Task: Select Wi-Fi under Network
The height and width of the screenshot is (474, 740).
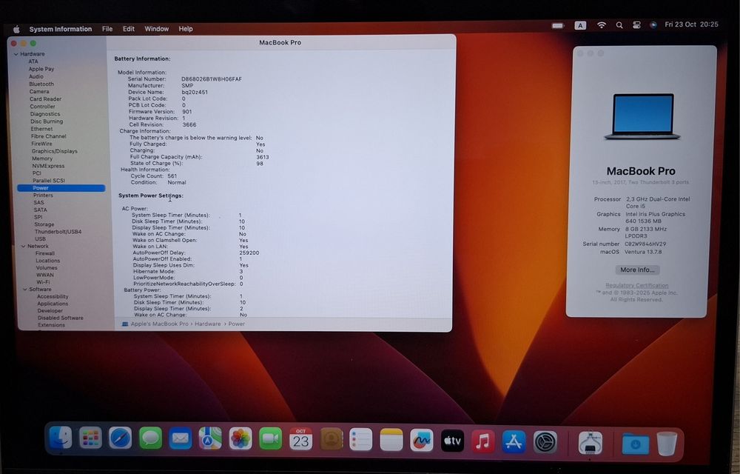Action: click(43, 282)
